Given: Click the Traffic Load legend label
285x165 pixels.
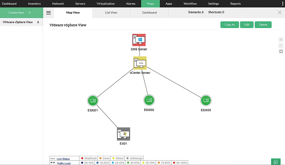Looking at the screenshot, I should pyautogui.click(x=64, y=163).
